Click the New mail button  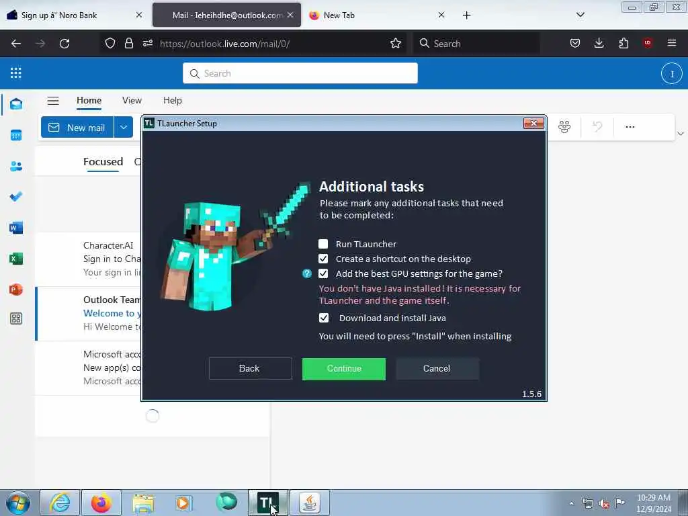tap(77, 127)
